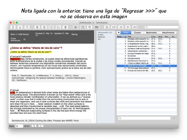The height and width of the screenshot is (140, 187).
Task: Focus the note number field showing 11
Action: 19,126
